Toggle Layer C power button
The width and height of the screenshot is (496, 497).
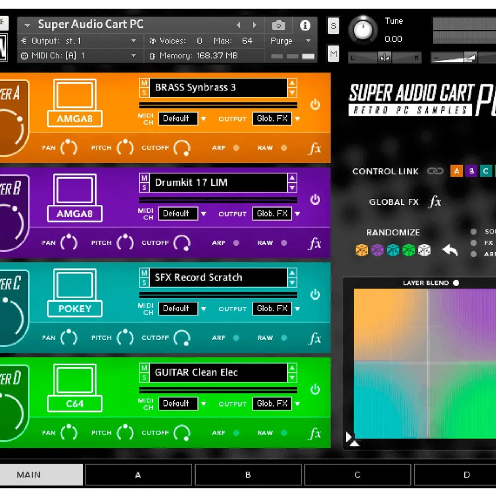coord(315,295)
